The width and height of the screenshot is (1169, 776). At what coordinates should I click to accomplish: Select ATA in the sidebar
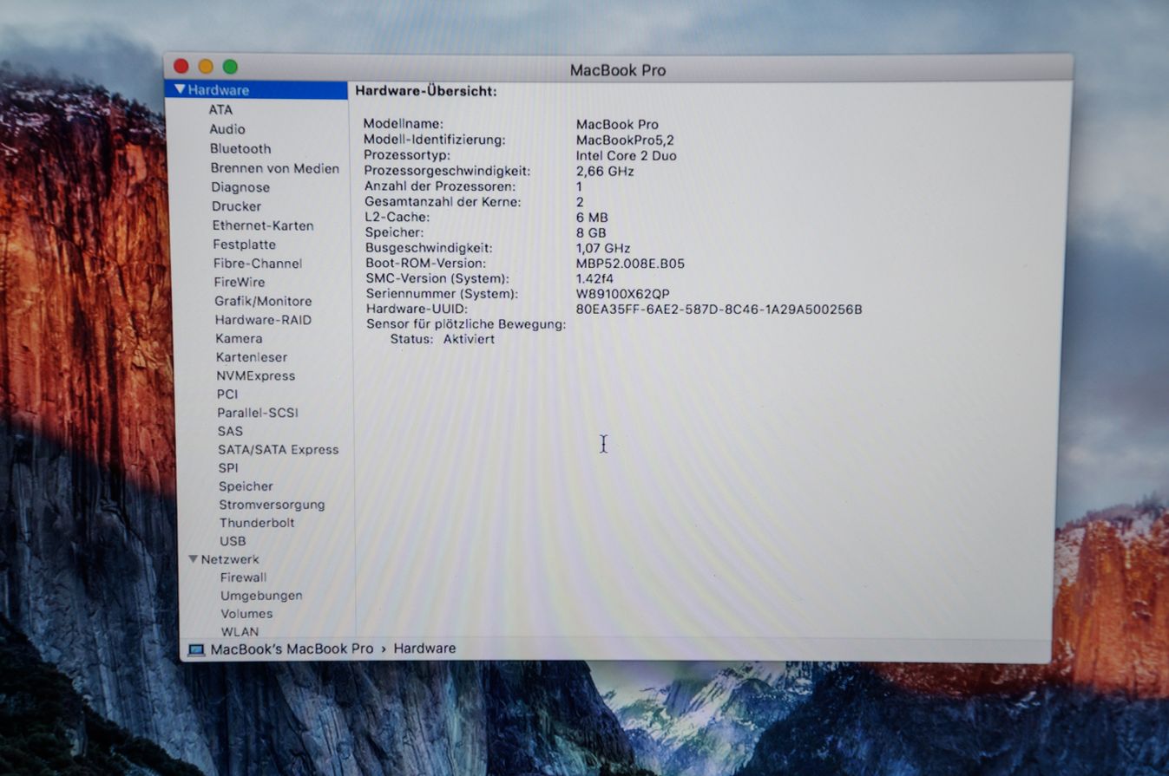(220, 110)
